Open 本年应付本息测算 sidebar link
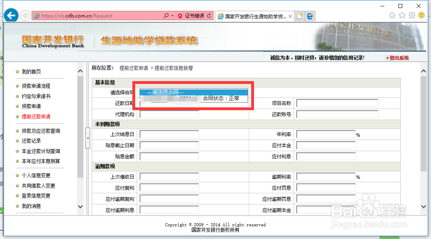 [41, 161]
